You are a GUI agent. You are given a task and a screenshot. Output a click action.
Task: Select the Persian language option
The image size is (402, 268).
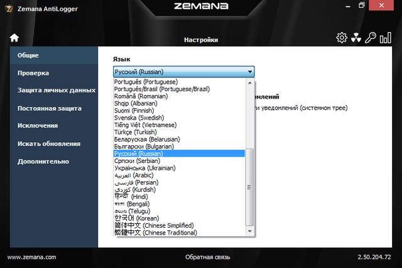tap(179, 182)
